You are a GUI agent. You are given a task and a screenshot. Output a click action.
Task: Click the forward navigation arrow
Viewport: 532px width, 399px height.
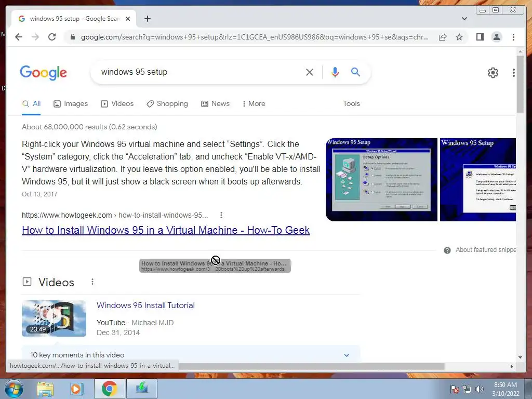coord(35,37)
